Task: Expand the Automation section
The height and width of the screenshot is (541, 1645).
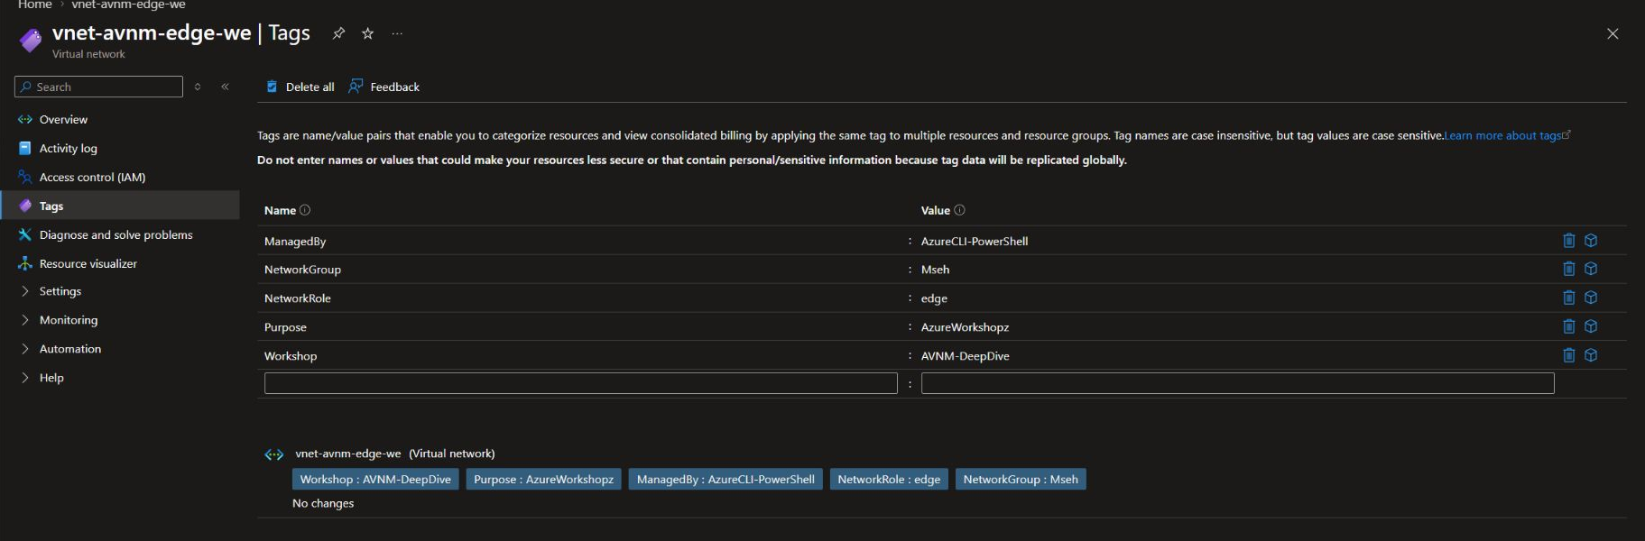Action: click(69, 349)
